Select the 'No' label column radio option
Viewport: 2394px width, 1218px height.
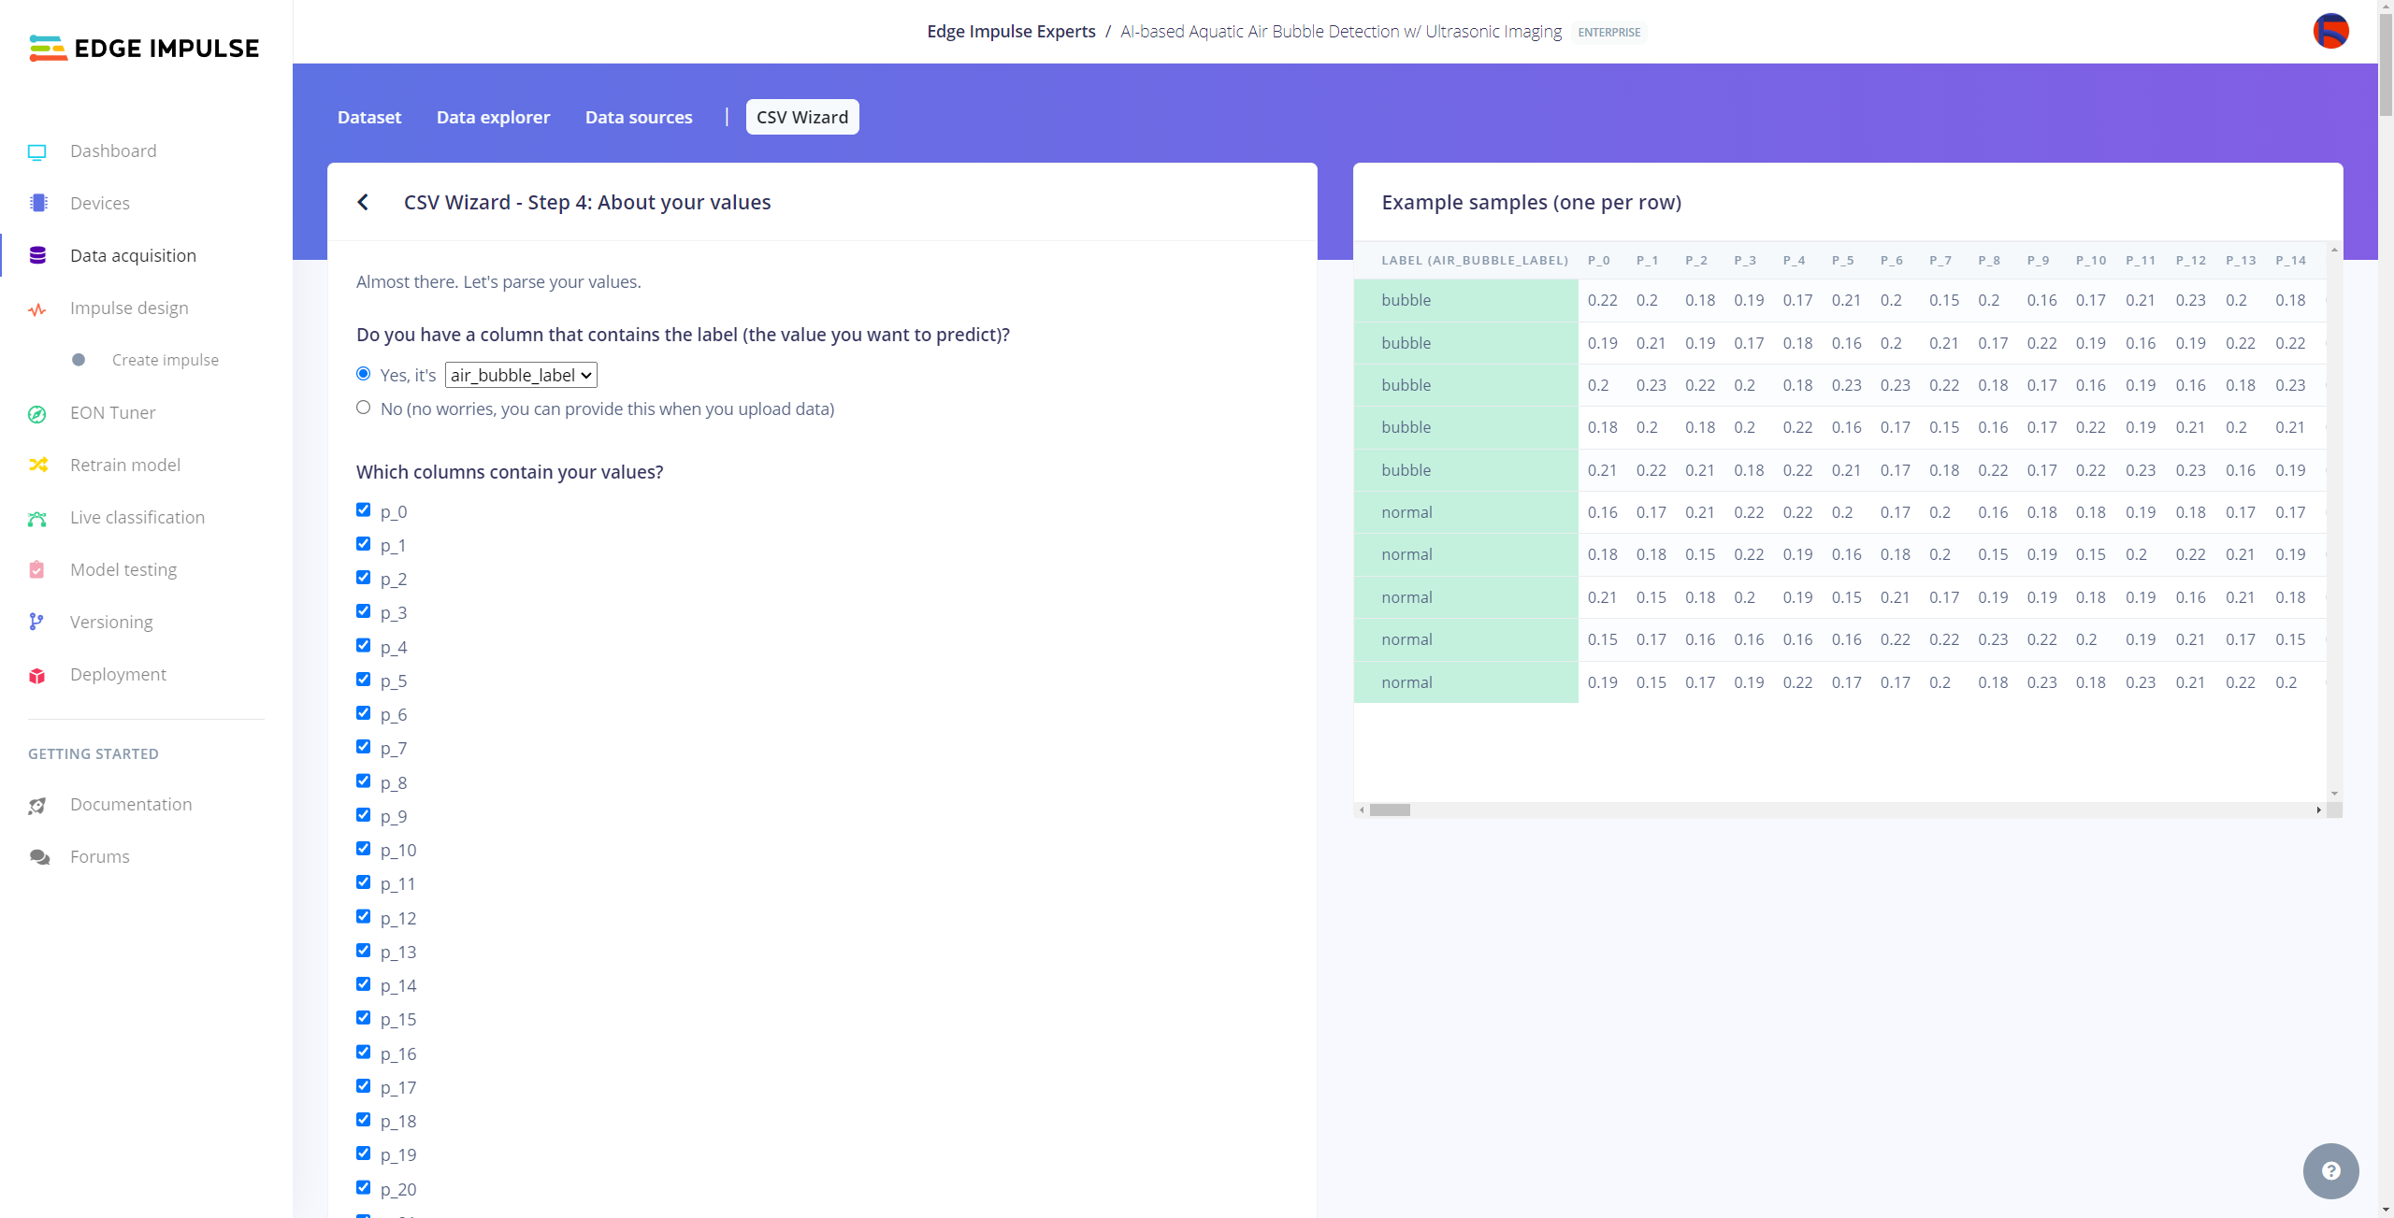coord(364,408)
